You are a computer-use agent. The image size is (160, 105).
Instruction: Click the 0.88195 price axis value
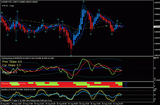[157, 50]
